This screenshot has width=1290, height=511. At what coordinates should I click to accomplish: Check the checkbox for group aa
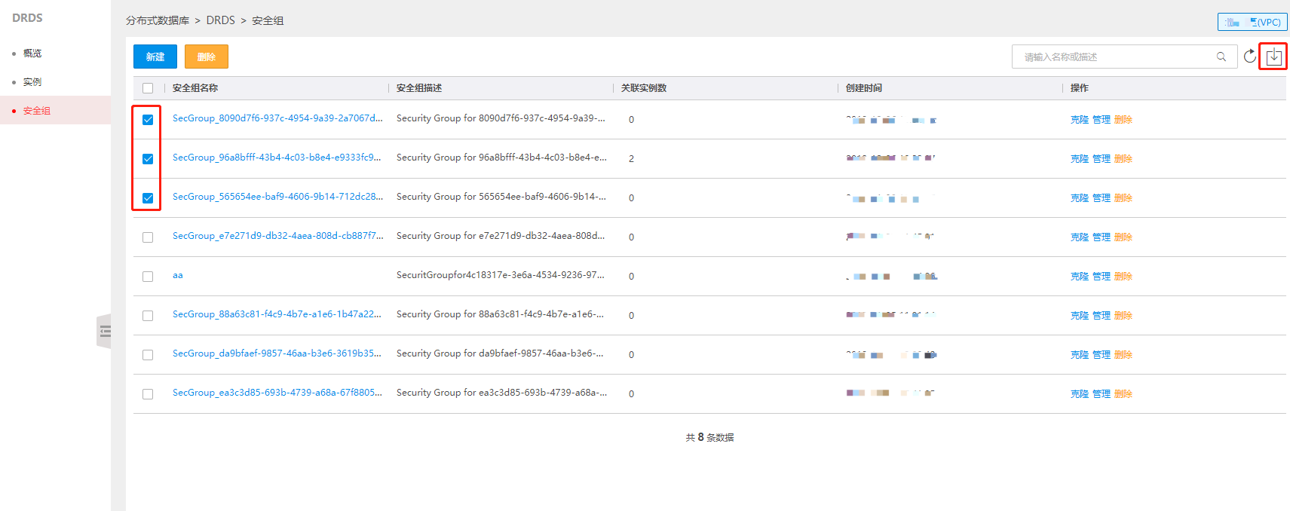pos(148,277)
